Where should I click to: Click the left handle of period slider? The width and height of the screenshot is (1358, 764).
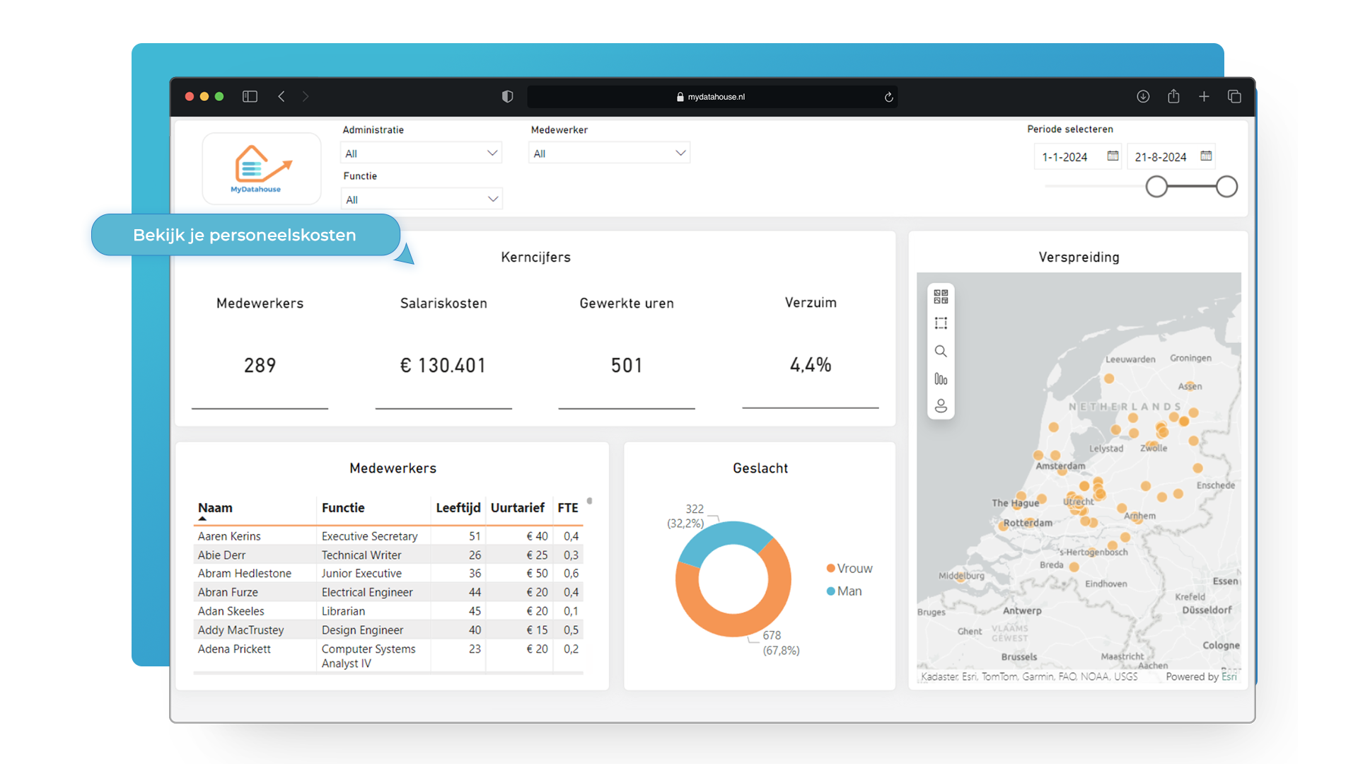[1156, 187]
